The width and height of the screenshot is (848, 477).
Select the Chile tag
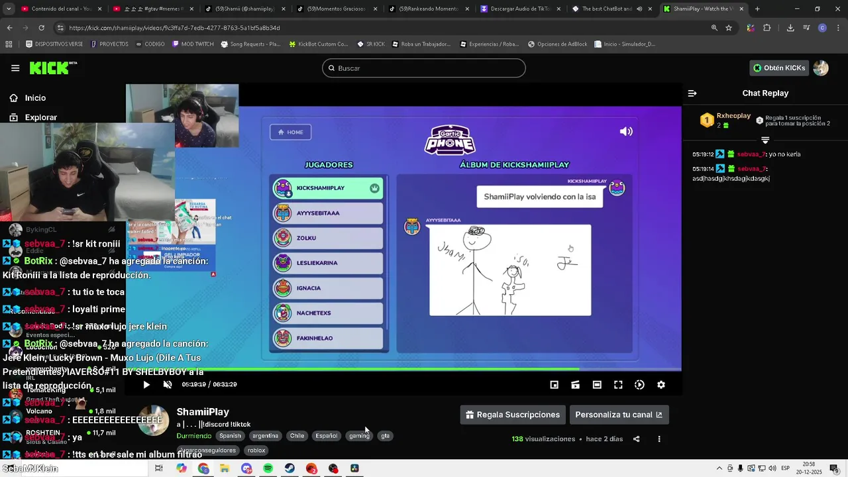tap(297, 436)
